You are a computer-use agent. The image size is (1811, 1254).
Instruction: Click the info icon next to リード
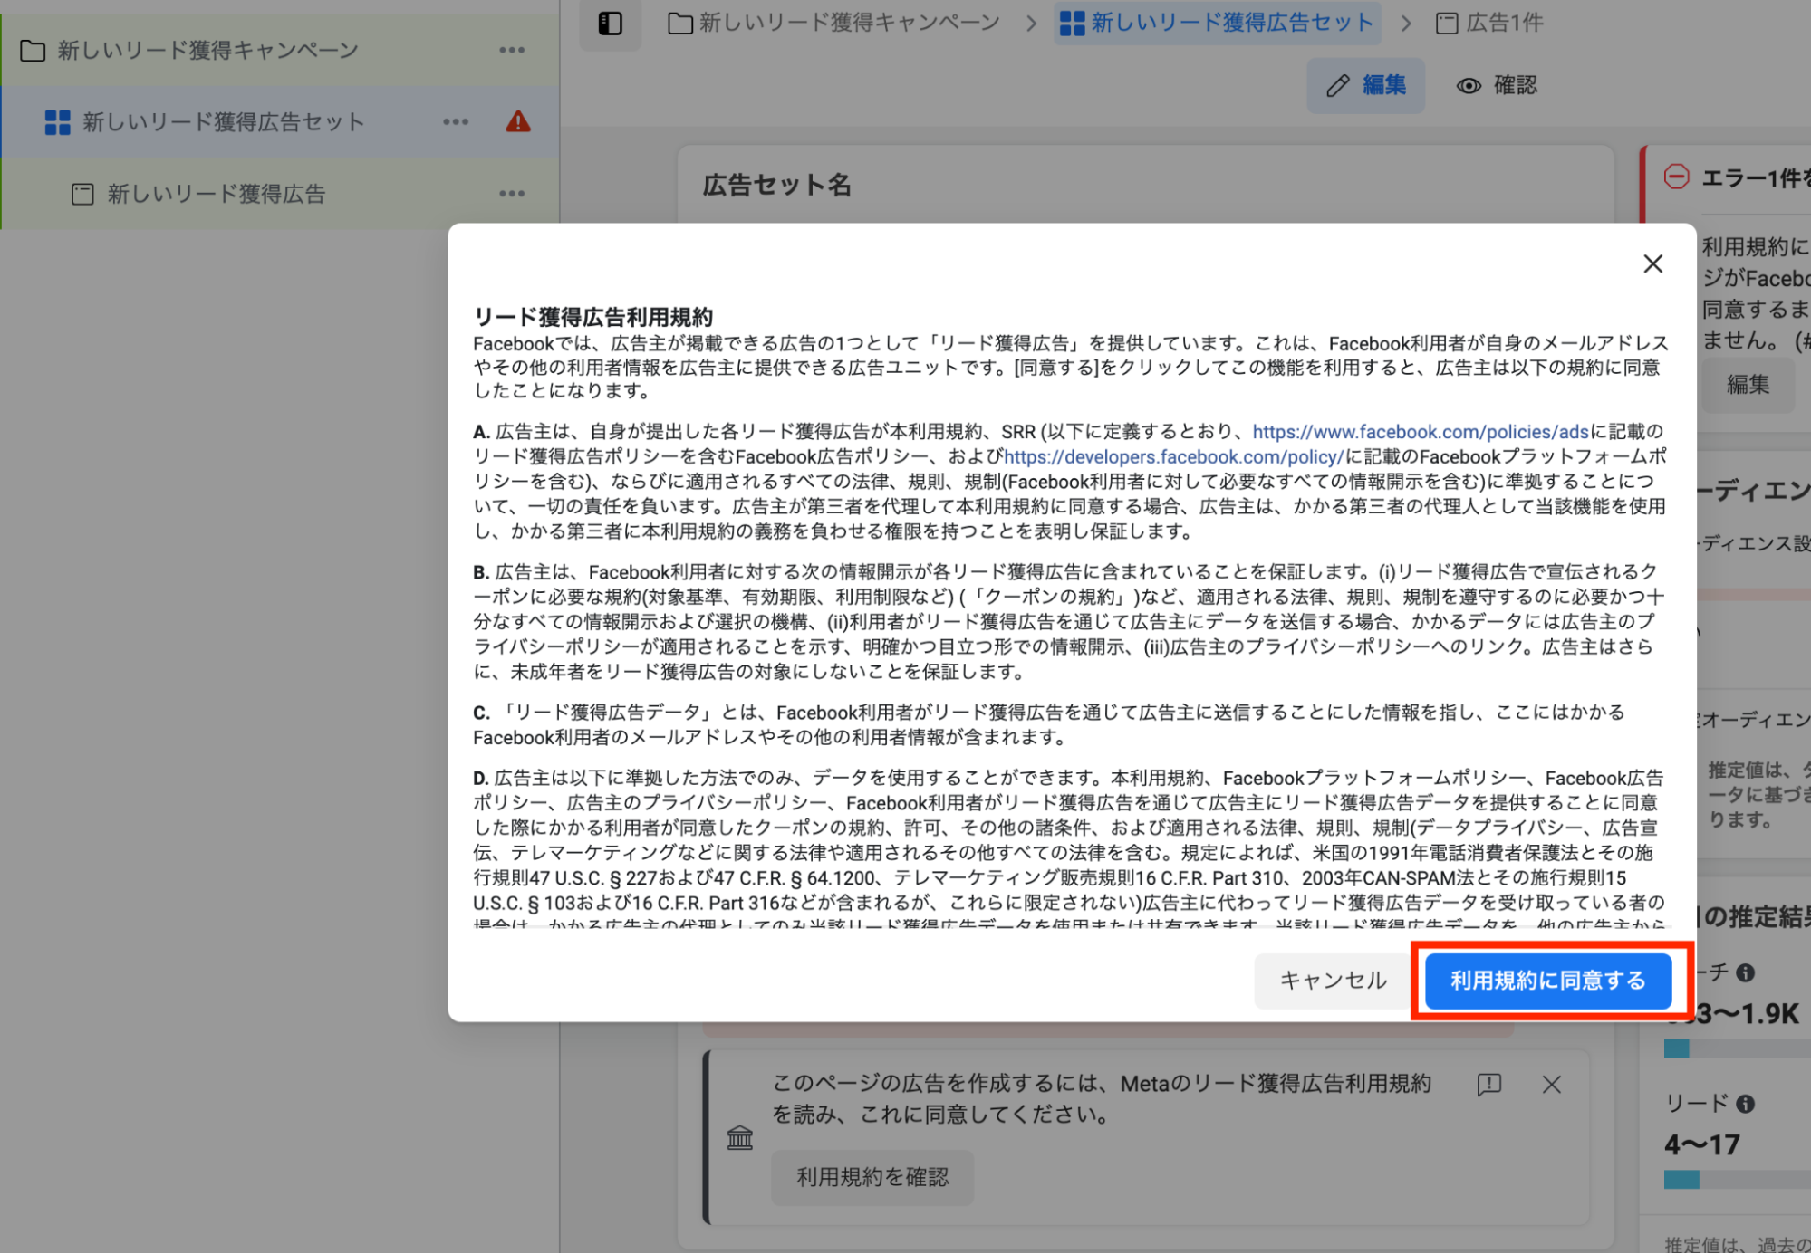point(1745,1104)
